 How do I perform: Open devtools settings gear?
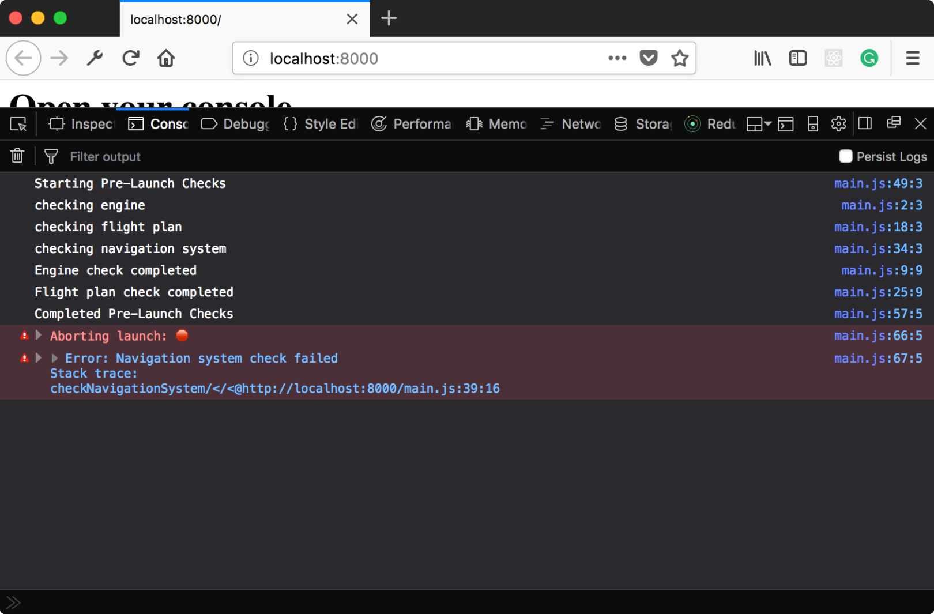838,124
